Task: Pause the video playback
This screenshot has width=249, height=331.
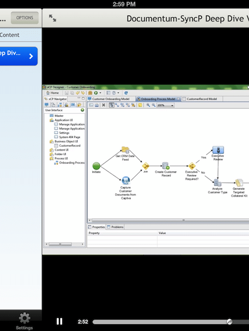Action: pyautogui.click(x=59, y=321)
